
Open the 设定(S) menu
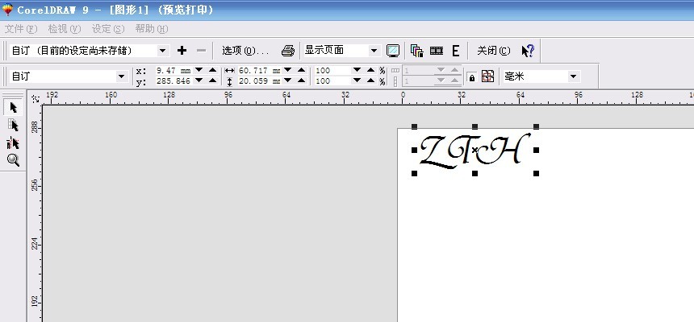tap(108, 29)
